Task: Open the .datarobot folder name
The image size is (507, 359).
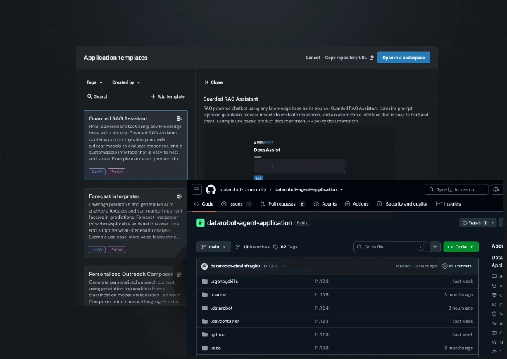Action: tap(222, 308)
